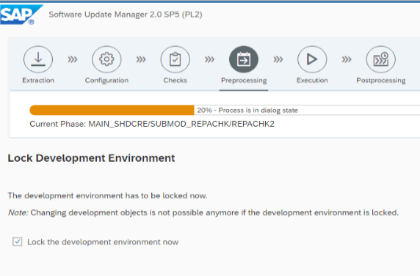Switch to the Configuration tab label
The height and width of the screenshot is (276, 420).
tap(106, 80)
